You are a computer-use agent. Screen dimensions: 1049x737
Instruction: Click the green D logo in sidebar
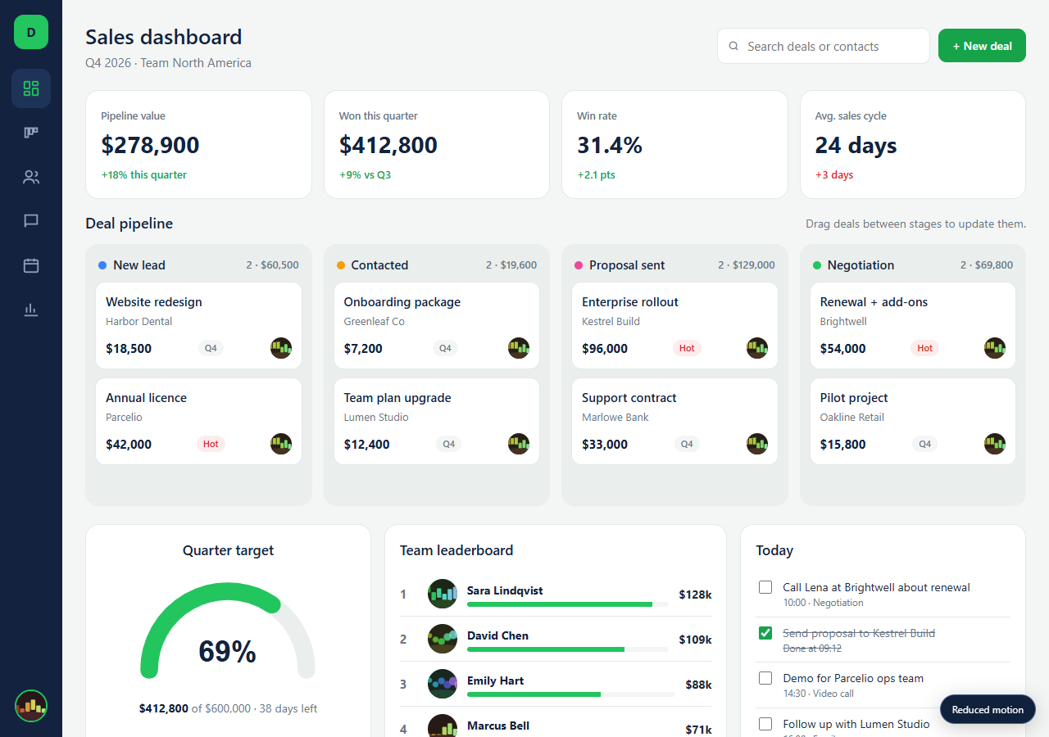tap(31, 32)
